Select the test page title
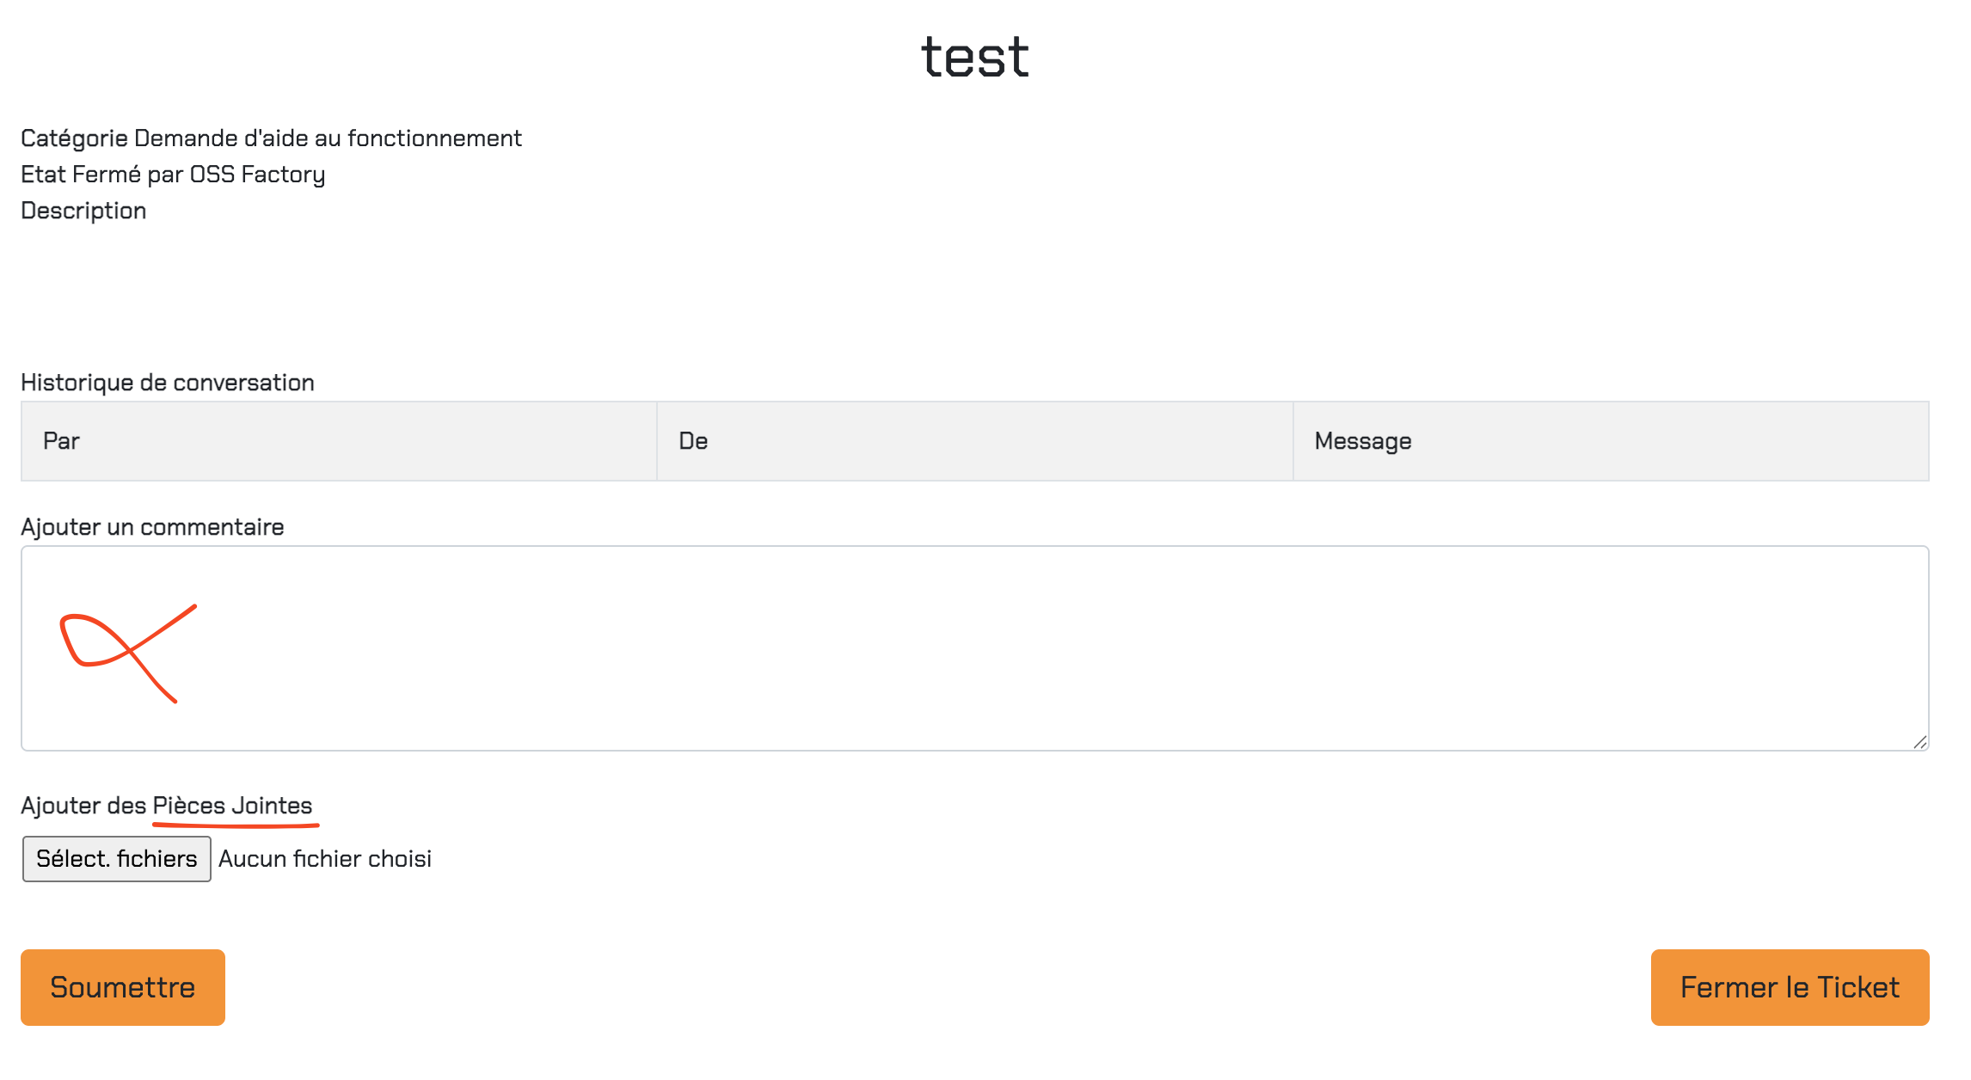 coord(975,57)
